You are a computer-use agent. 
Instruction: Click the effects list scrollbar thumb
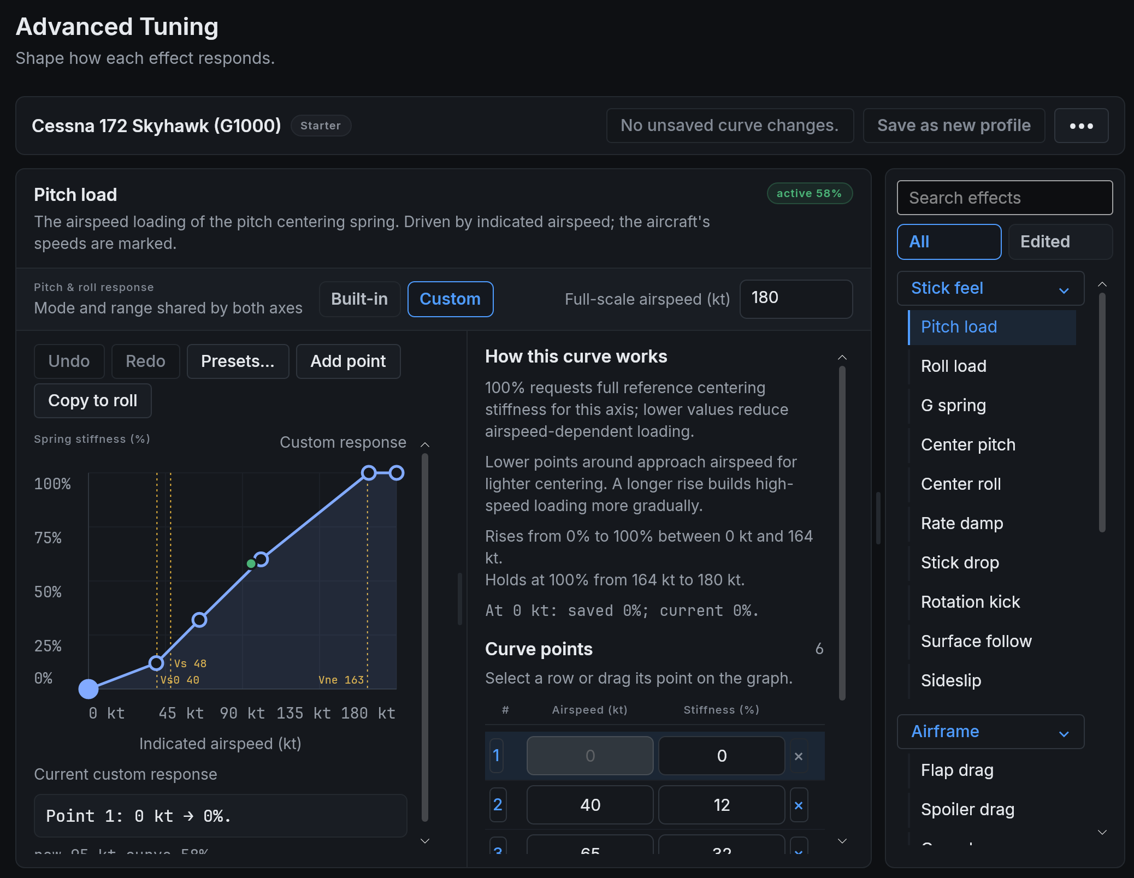pyautogui.click(x=1102, y=413)
